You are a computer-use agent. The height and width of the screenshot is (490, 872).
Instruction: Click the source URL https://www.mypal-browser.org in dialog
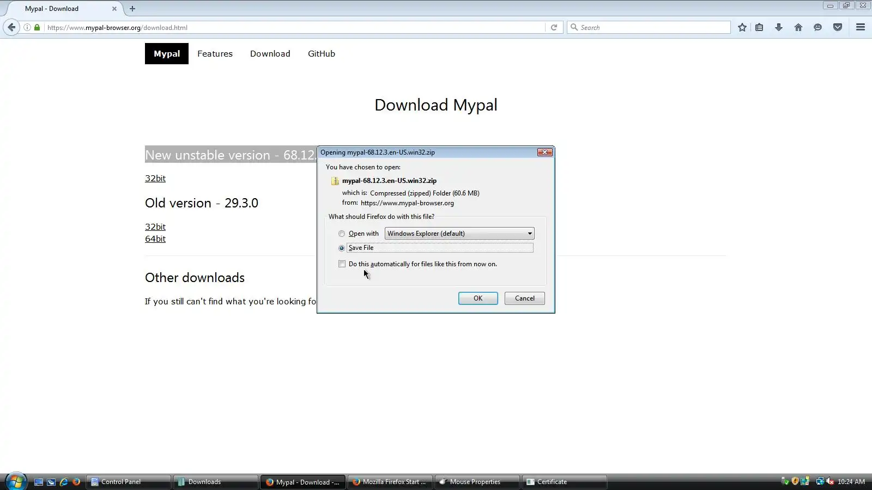[407, 203]
